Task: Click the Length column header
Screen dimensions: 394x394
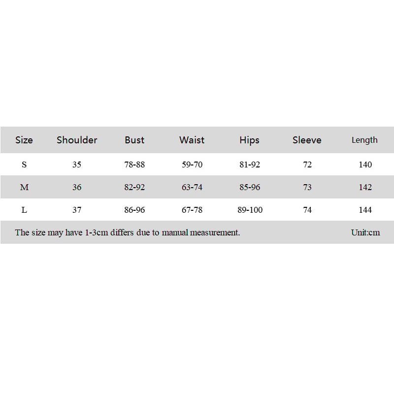Action: point(364,140)
